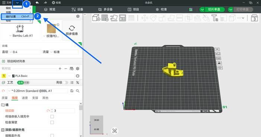Click the plate type info icon
The height and width of the screenshot is (137, 261).
(x=58, y=25)
